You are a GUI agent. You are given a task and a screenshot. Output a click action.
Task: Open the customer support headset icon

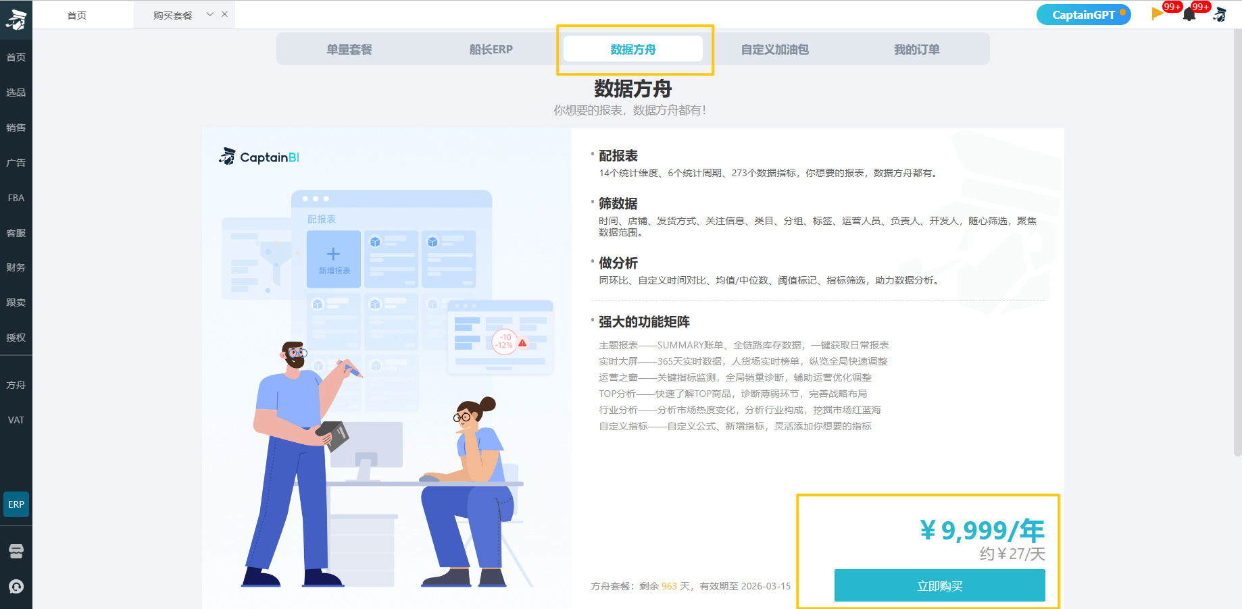tap(16, 586)
